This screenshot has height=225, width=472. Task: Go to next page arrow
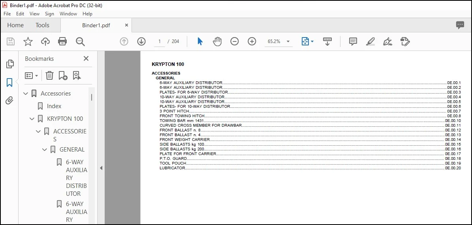[x=141, y=41]
